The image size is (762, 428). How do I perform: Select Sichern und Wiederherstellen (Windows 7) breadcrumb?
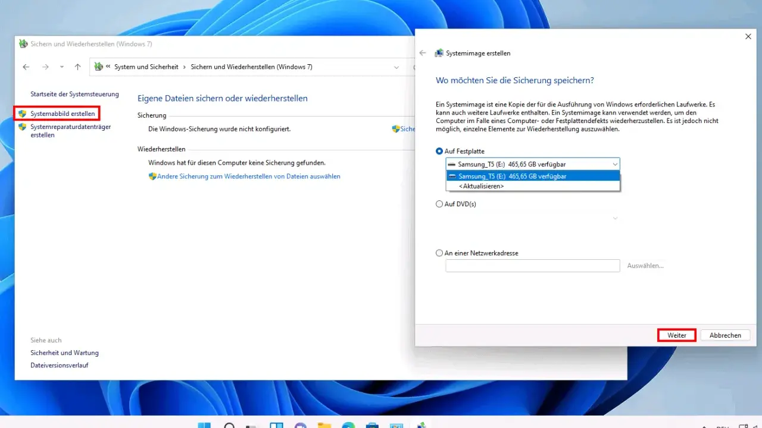(x=251, y=67)
